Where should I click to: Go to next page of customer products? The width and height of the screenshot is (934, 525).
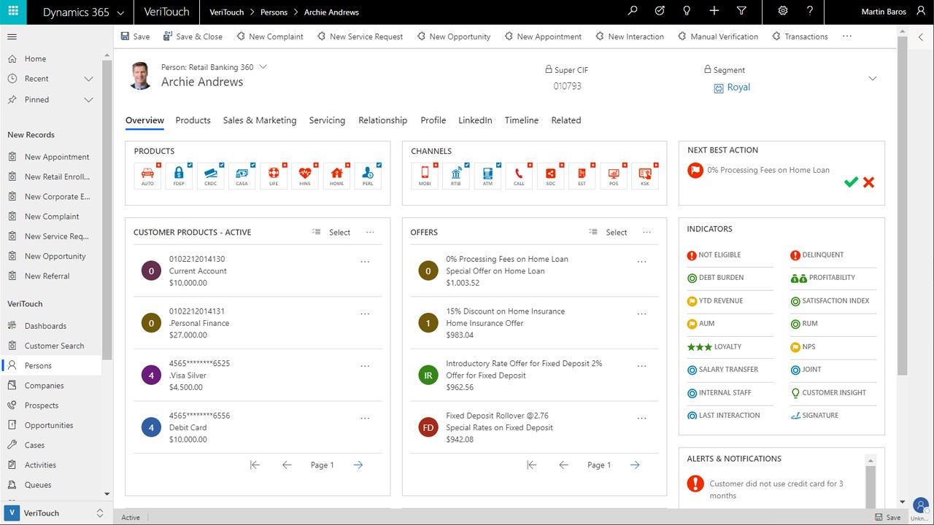pyautogui.click(x=358, y=465)
